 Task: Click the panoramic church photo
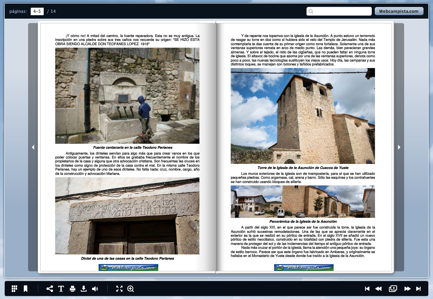pyautogui.click(x=303, y=202)
